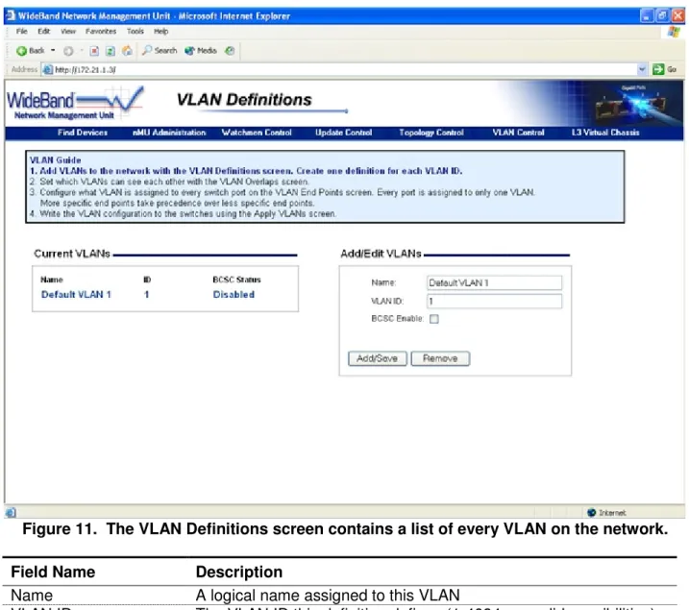The image size is (689, 610).
Task: Open the Media toolbar button
Action: (x=201, y=51)
